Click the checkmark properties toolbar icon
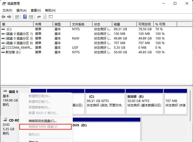 pos(45,17)
